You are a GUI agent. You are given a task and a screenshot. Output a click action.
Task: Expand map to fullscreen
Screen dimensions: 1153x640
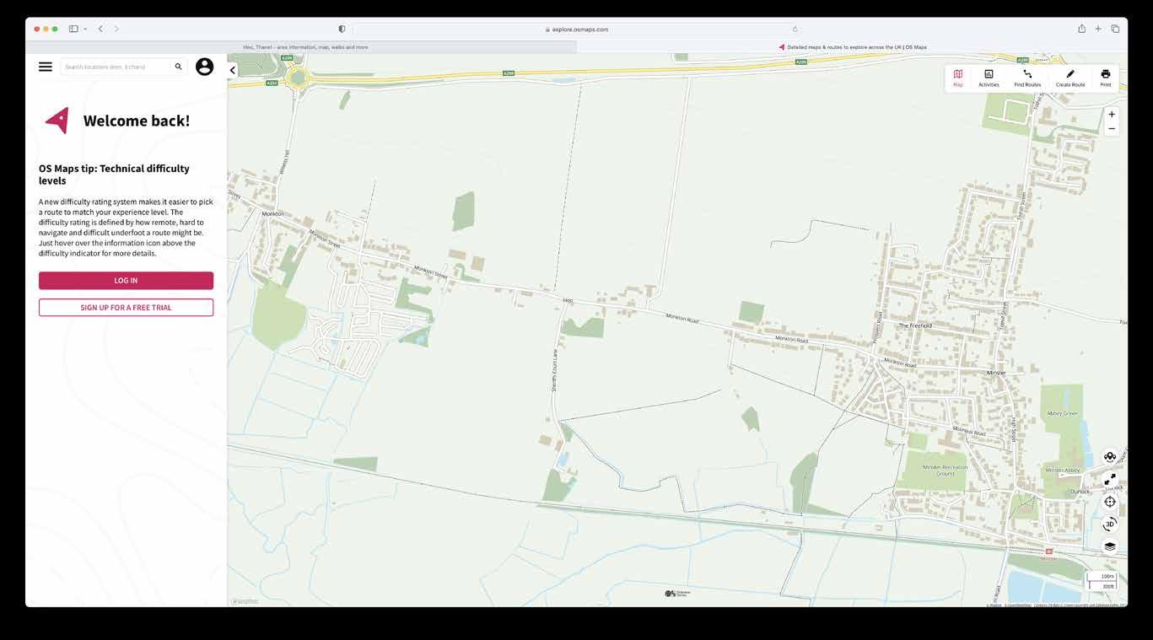(x=1110, y=479)
